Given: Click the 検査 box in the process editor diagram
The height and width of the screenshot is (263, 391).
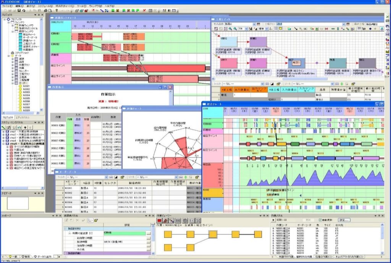Looking at the screenshot, I should click(x=338, y=63).
